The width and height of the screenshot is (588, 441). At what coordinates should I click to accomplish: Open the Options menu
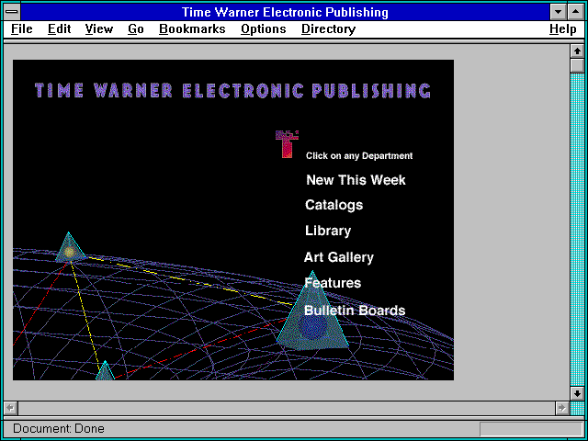point(264,29)
